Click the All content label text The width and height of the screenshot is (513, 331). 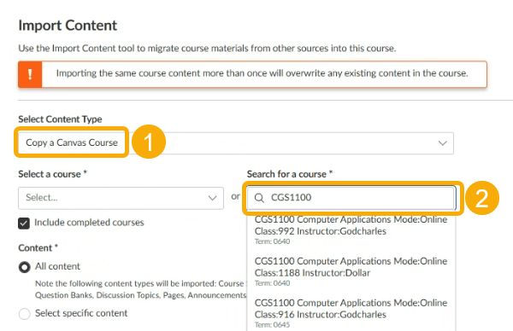(x=57, y=266)
